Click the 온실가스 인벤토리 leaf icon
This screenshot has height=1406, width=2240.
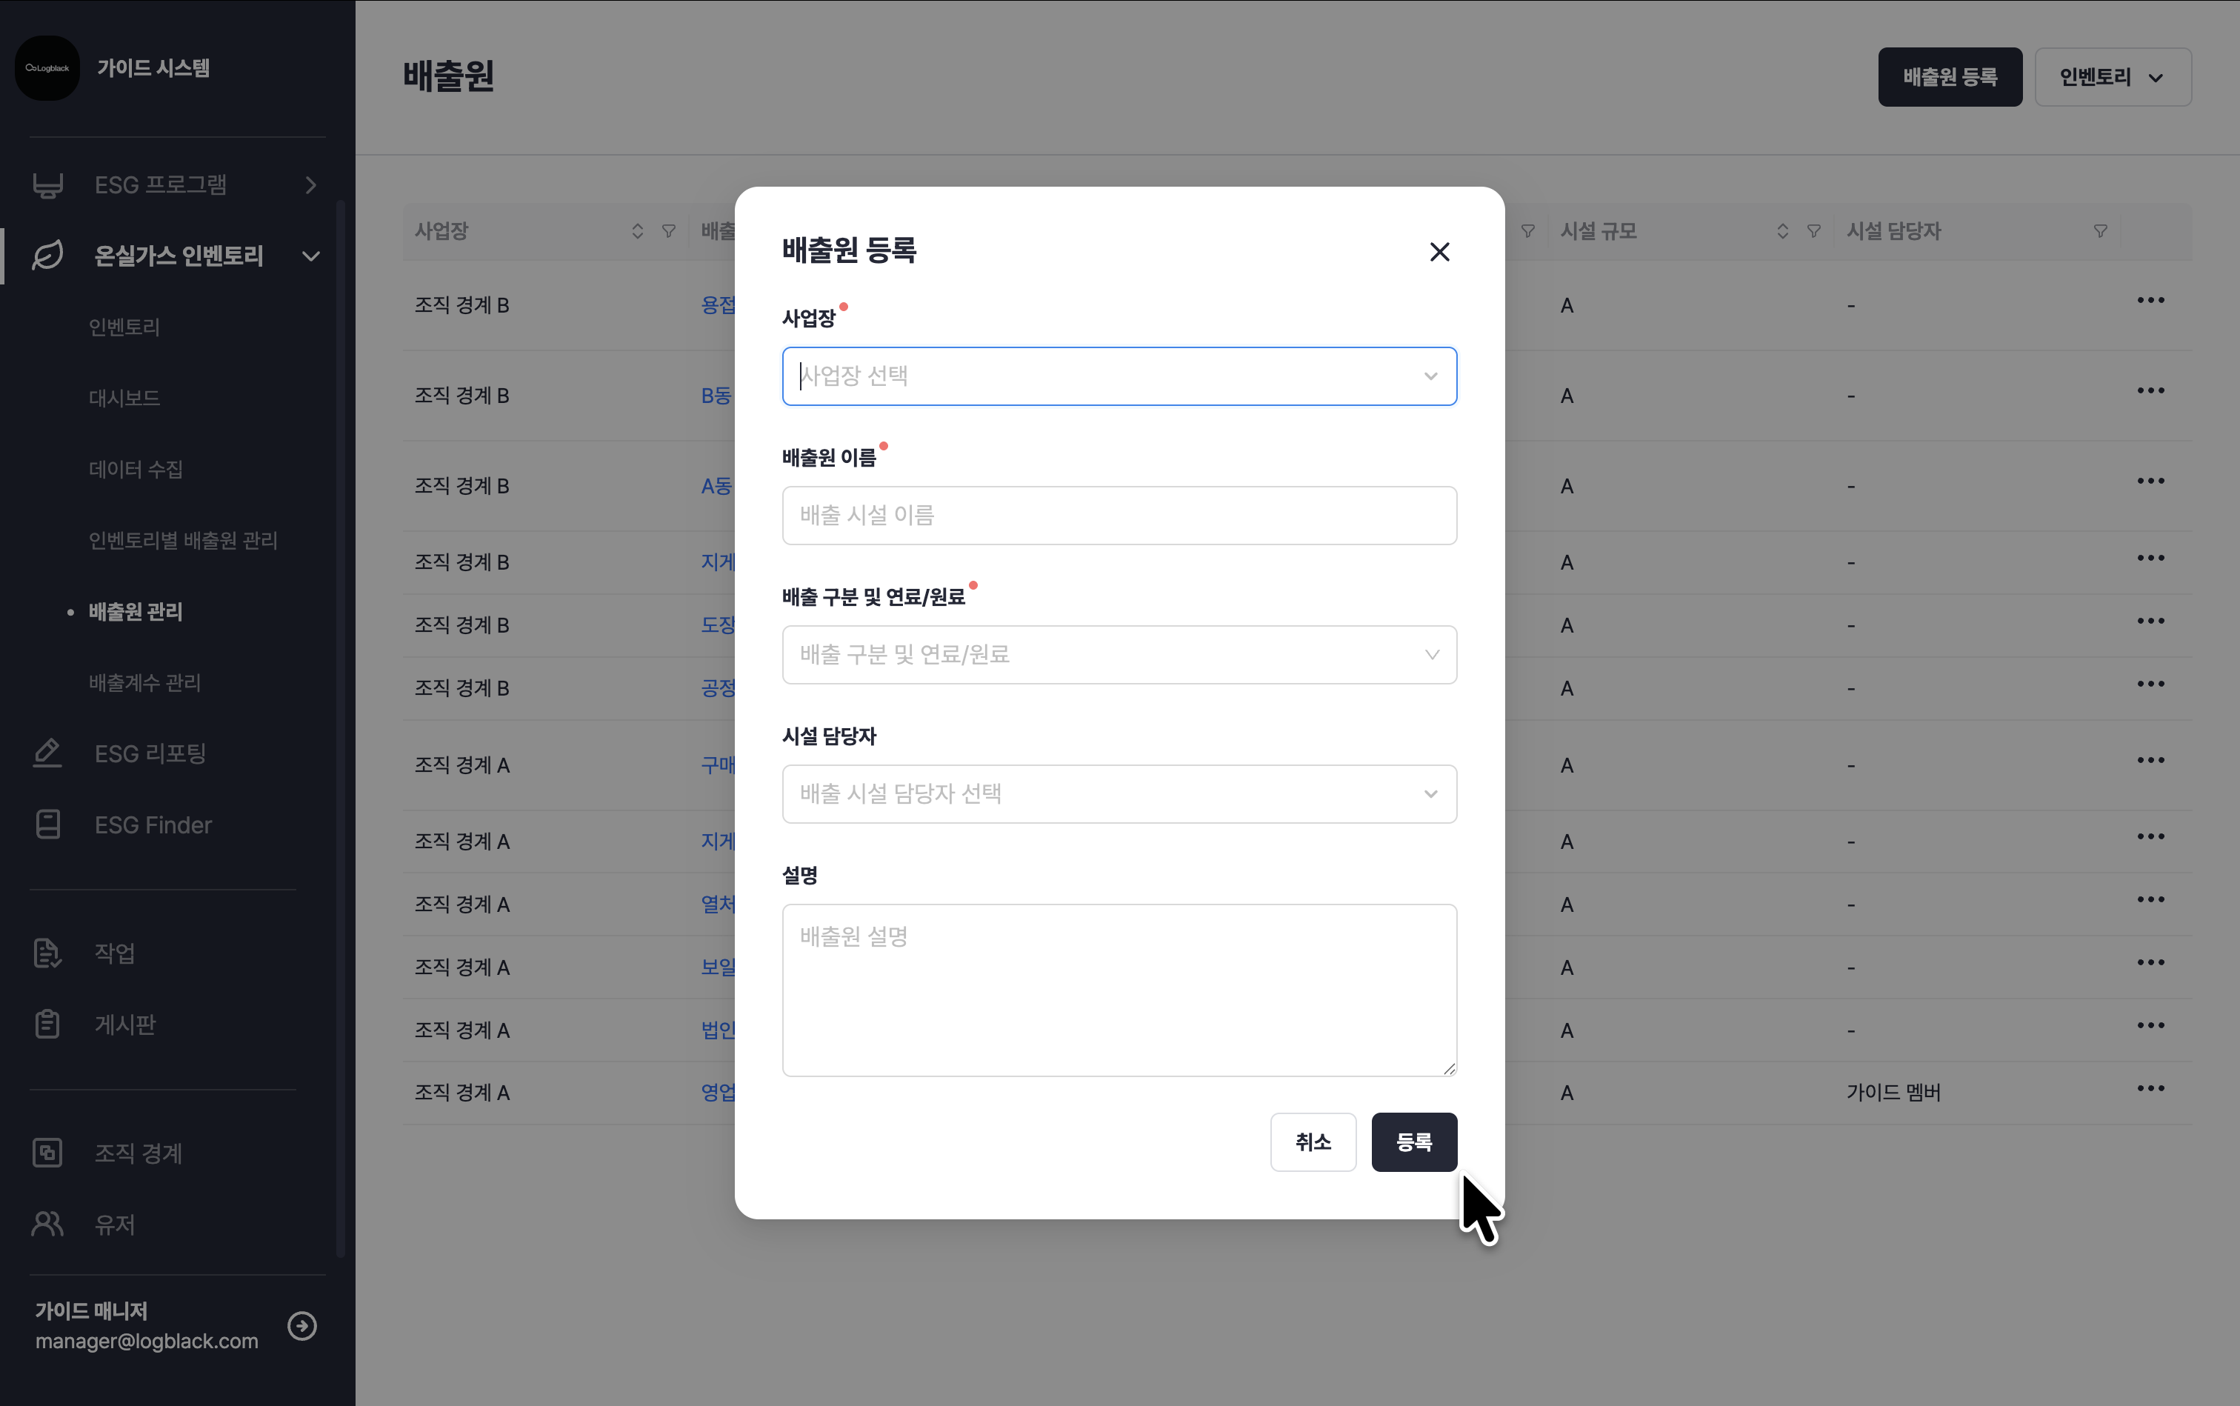point(47,256)
